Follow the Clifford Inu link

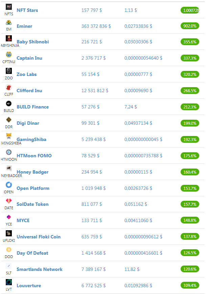(29, 91)
